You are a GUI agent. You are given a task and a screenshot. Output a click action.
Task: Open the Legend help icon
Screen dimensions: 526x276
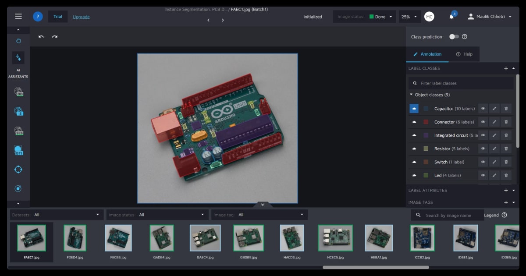504,215
